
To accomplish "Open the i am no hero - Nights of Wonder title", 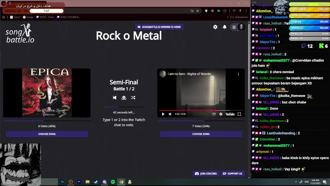I will click(x=189, y=74).
